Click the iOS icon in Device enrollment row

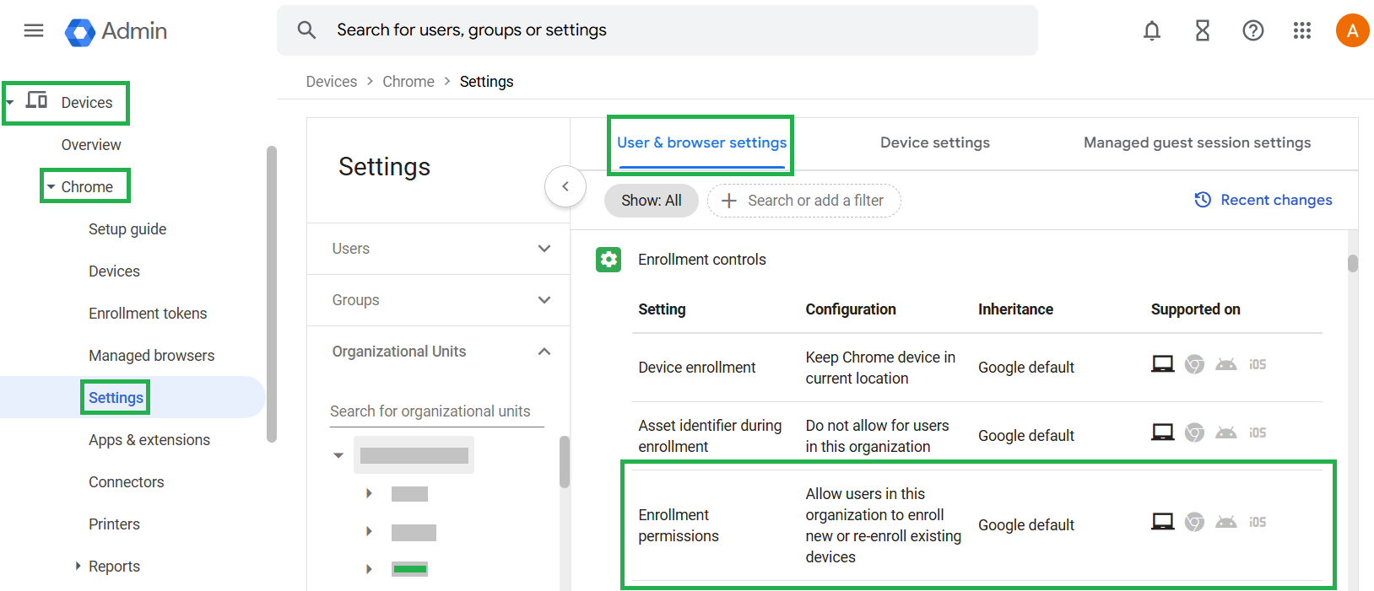pos(1258,364)
